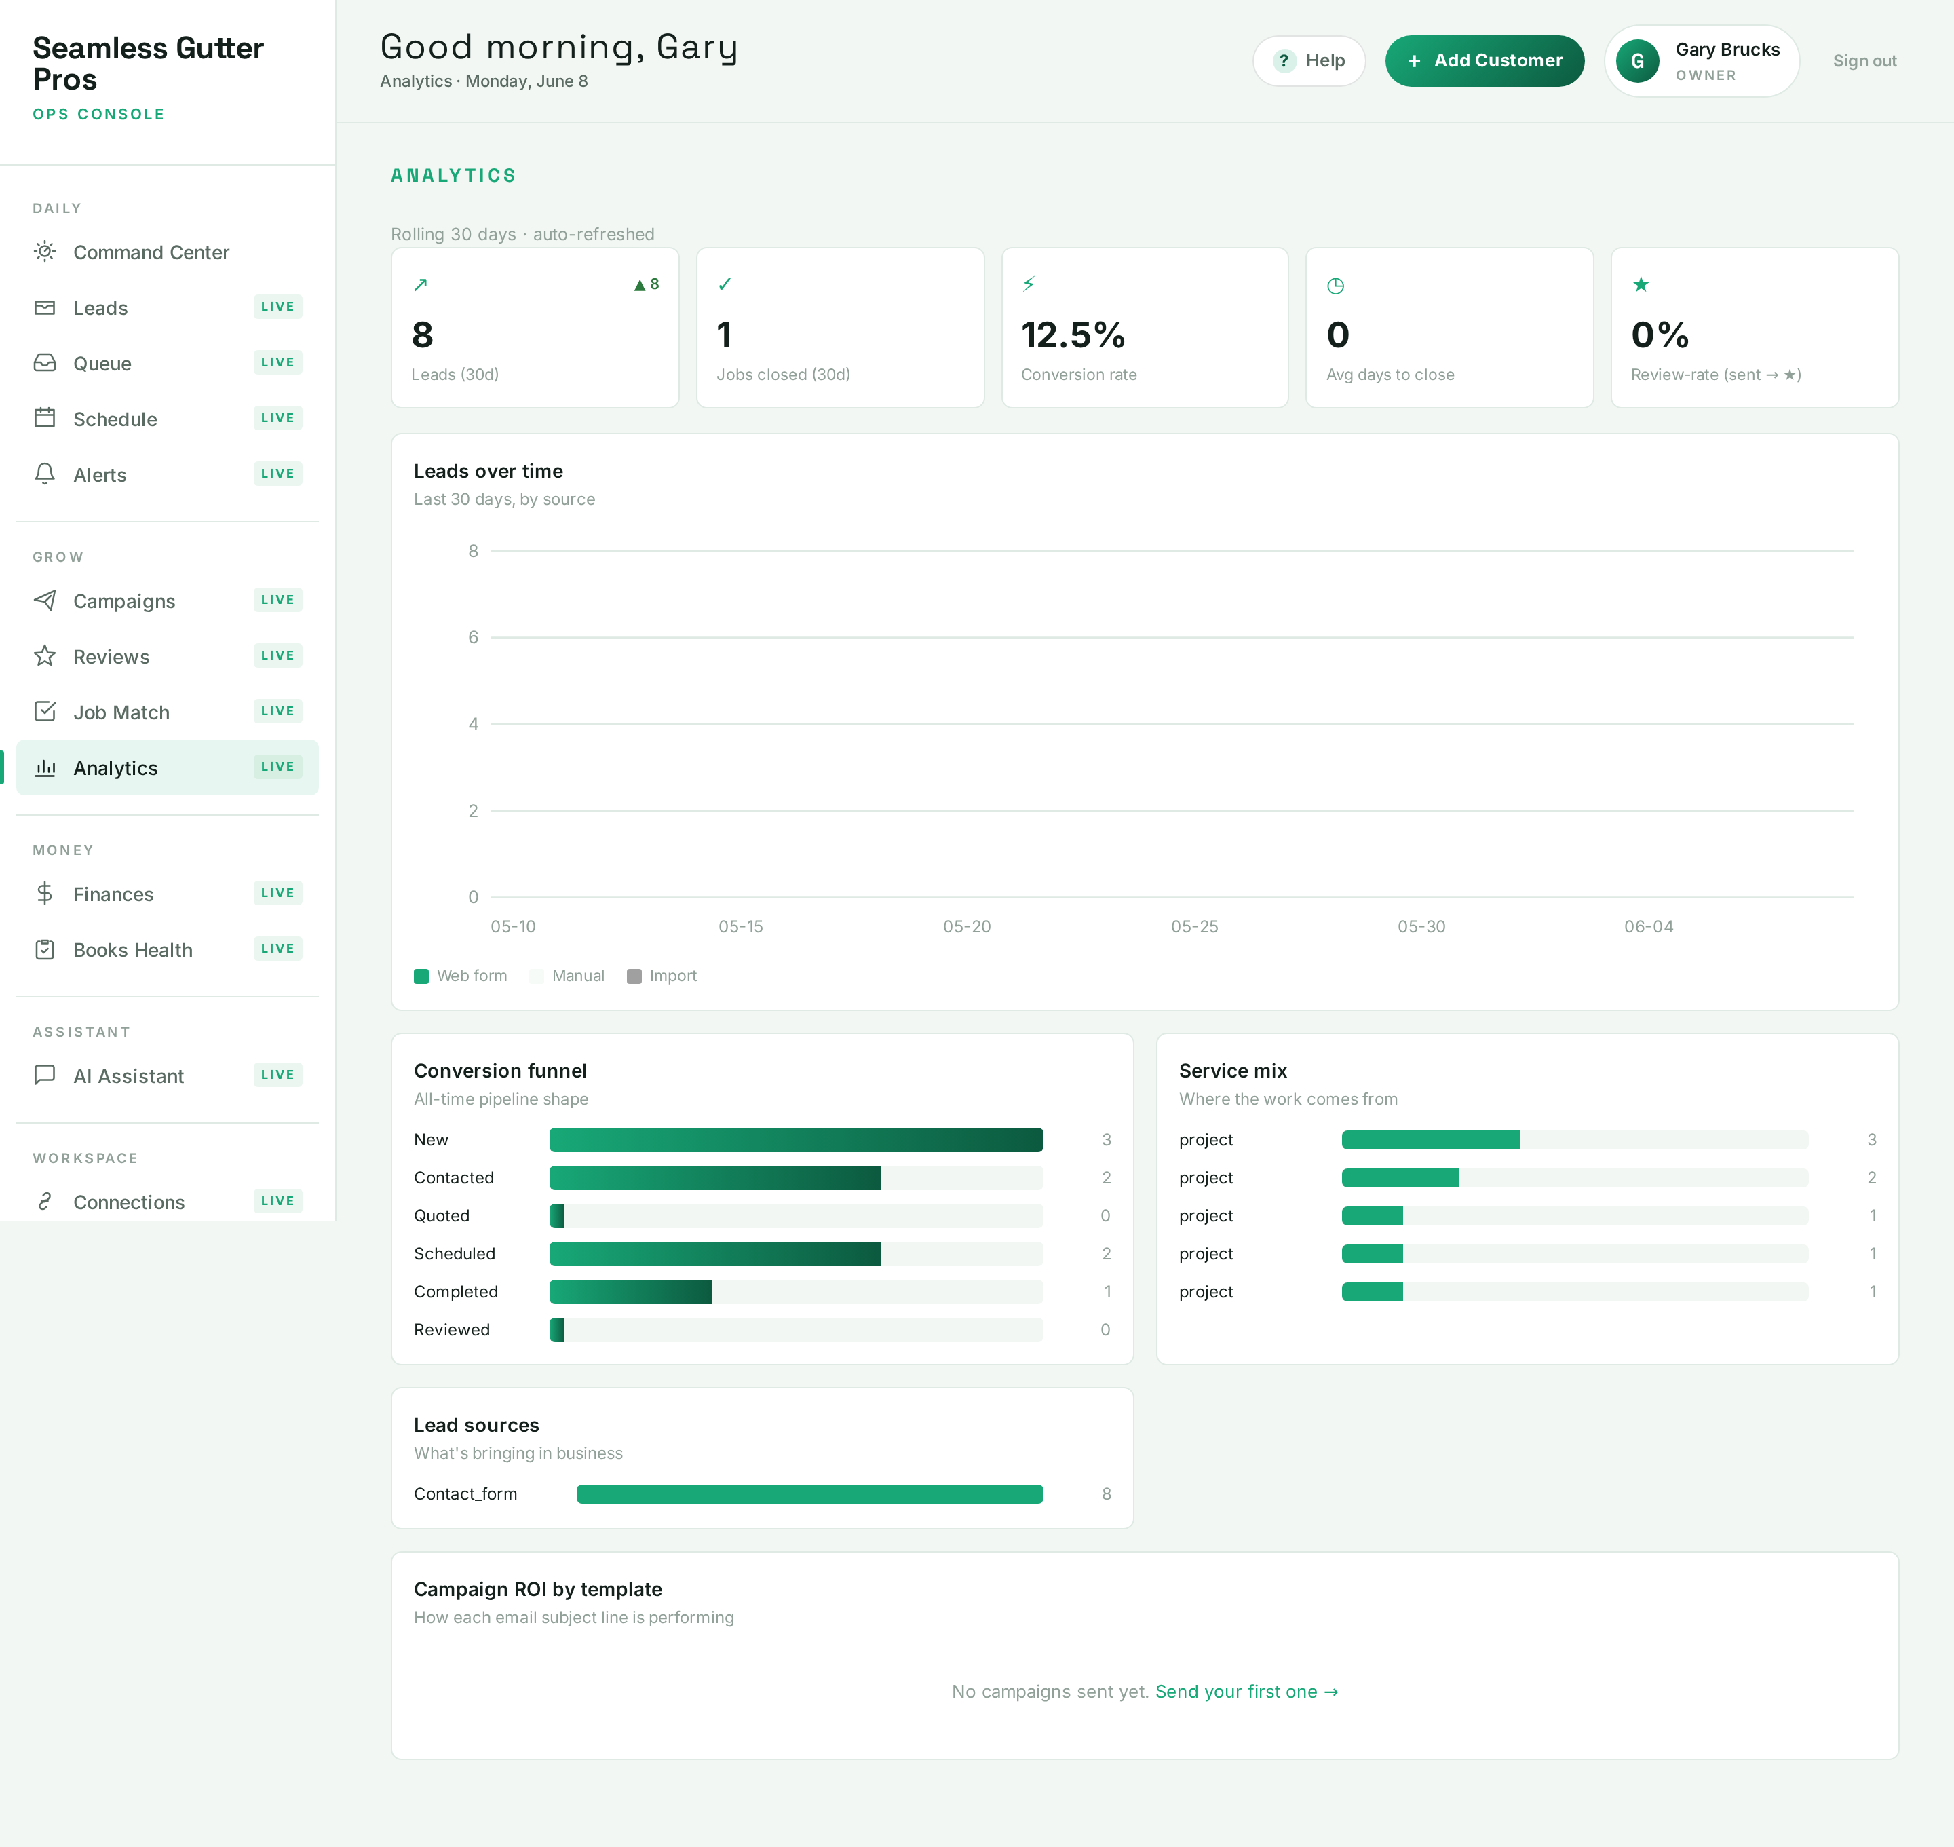1954x1847 pixels.
Task: Click the Service mix heading
Action: coord(1233,1070)
